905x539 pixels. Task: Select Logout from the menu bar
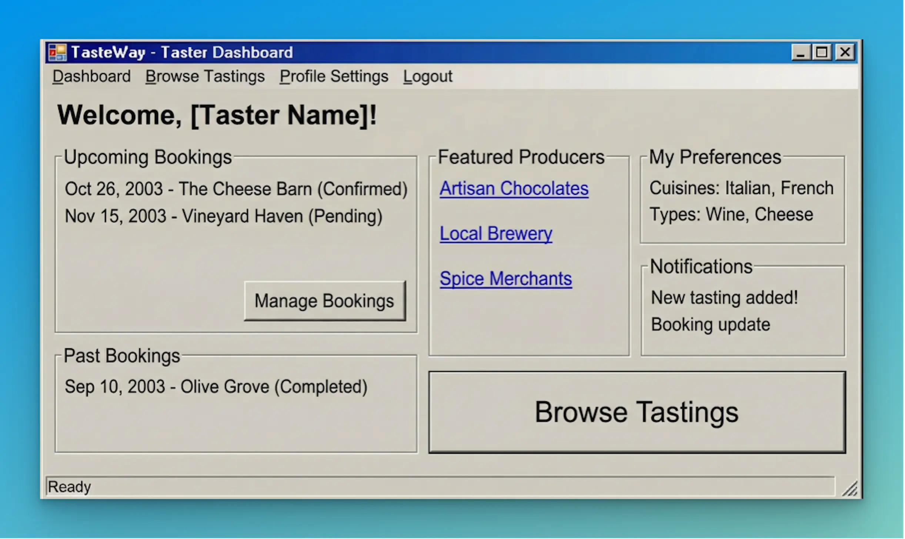[427, 76]
